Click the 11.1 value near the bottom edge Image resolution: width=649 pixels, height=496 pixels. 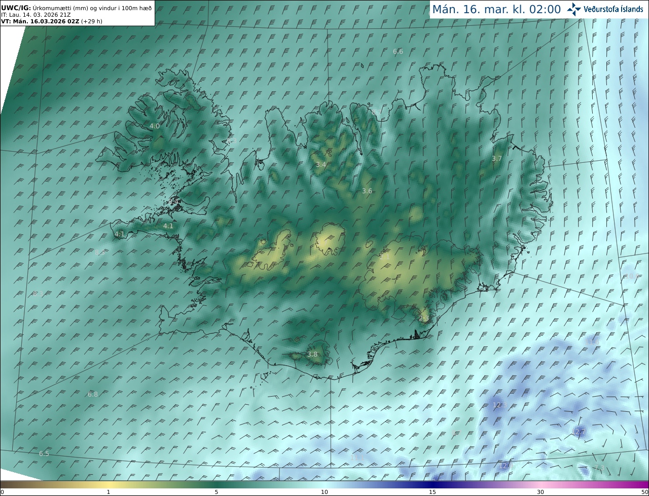[x=357, y=457]
